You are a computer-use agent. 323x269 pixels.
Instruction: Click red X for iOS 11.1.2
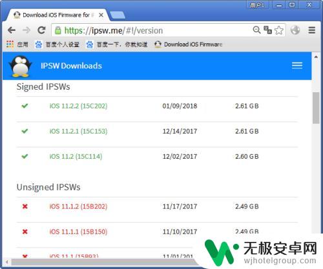tap(25, 206)
